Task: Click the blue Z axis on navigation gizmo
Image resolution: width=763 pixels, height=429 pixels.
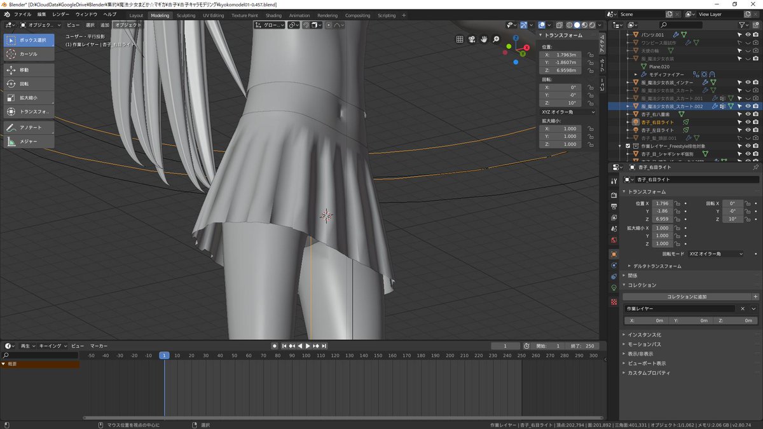Action: coord(516,38)
